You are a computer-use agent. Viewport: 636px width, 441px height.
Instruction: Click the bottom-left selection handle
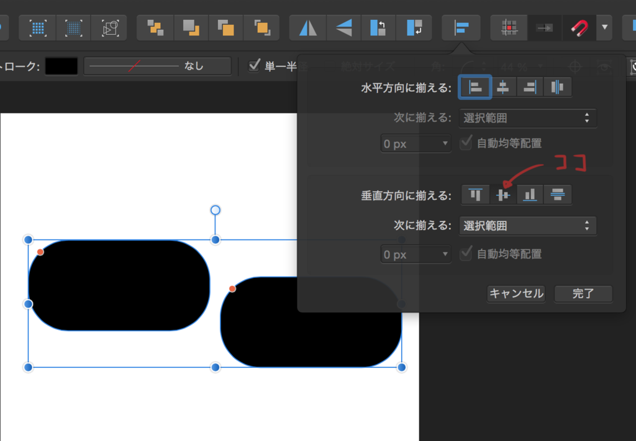tap(28, 367)
